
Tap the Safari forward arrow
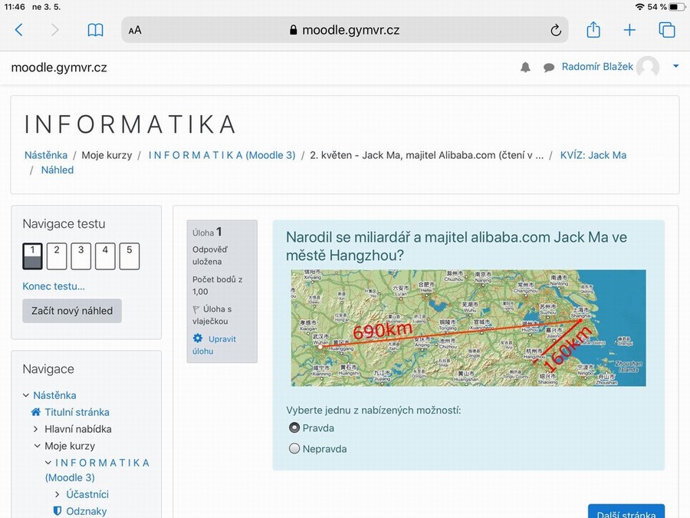pos(54,30)
